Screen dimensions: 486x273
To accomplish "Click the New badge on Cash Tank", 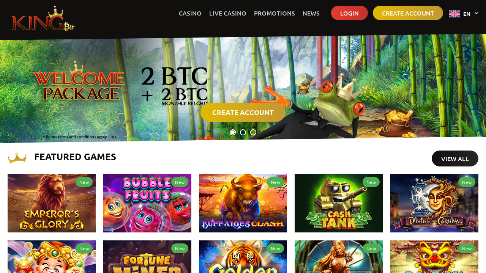I will point(371,182).
